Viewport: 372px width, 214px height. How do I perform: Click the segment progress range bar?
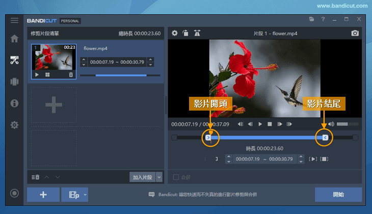120,75
